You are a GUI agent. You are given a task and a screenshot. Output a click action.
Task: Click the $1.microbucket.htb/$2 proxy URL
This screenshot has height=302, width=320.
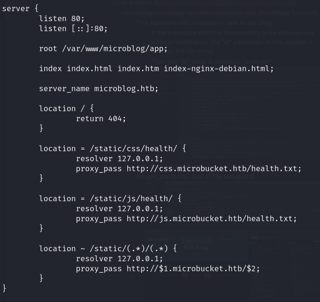point(193,269)
